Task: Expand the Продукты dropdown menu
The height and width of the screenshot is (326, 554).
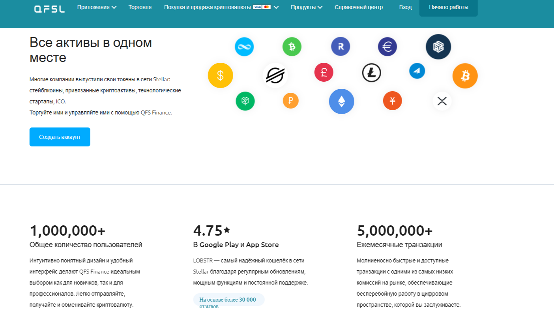Action: 306,7
